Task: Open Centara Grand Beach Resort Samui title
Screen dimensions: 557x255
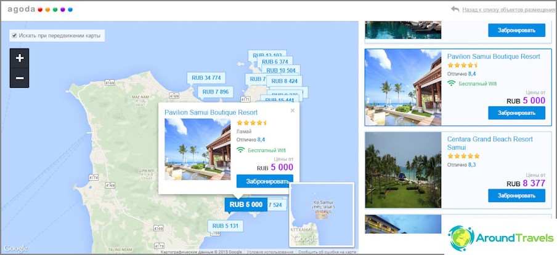Action: click(x=490, y=143)
